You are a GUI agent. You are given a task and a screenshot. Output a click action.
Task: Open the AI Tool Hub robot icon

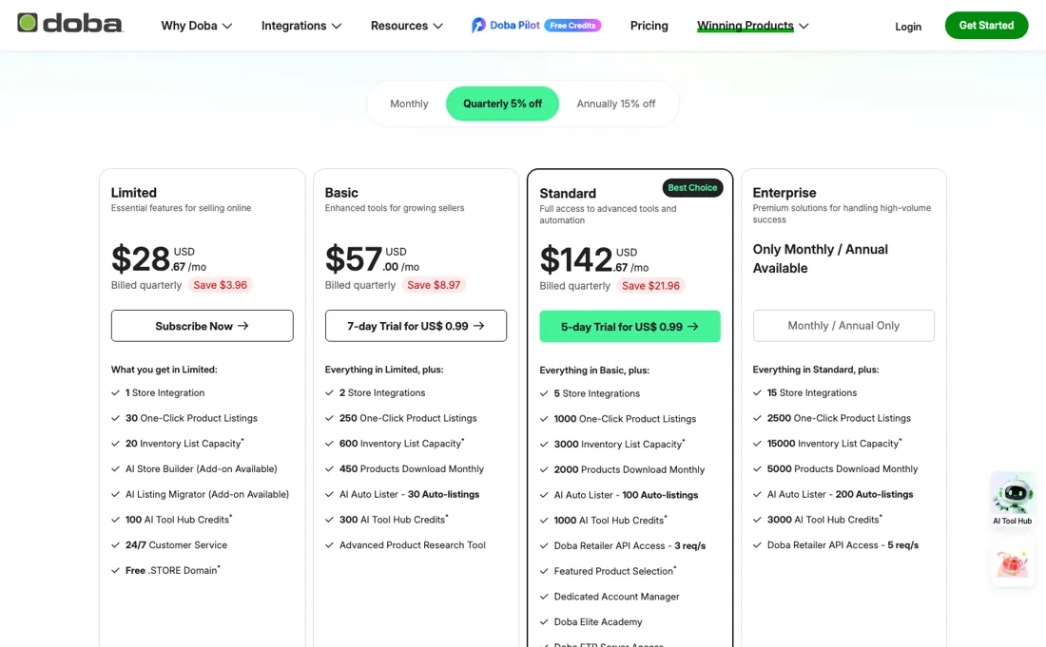(x=1013, y=494)
